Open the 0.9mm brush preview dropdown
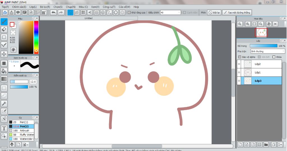 pyautogui.click(x=10, y=62)
